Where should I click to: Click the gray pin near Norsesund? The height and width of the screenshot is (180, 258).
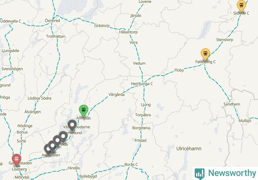click(x=63, y=137)
